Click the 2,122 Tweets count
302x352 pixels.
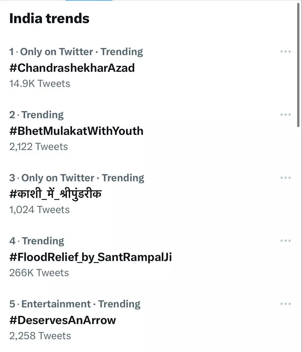coord(39,147)
